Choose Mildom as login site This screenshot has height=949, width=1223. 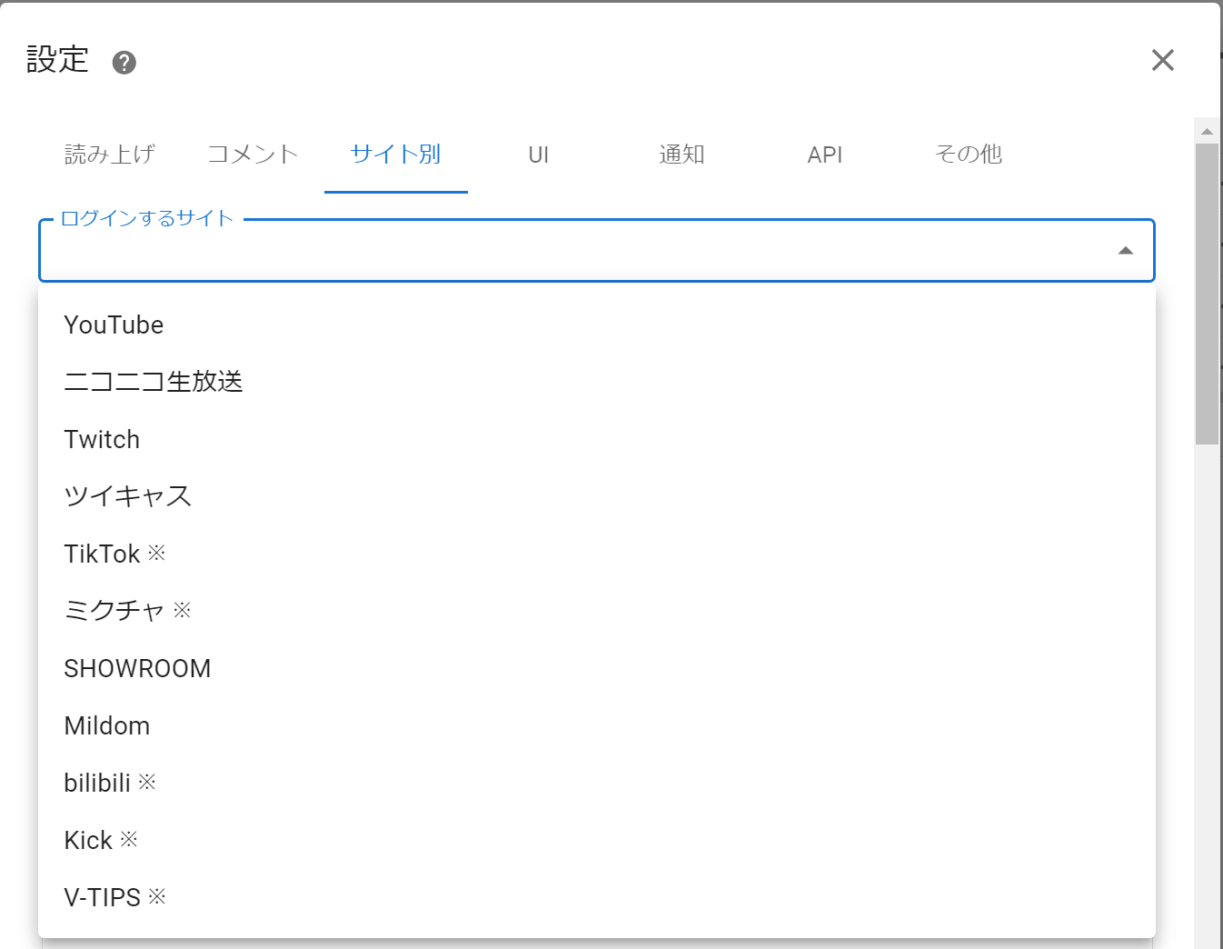tap(107, 725)
